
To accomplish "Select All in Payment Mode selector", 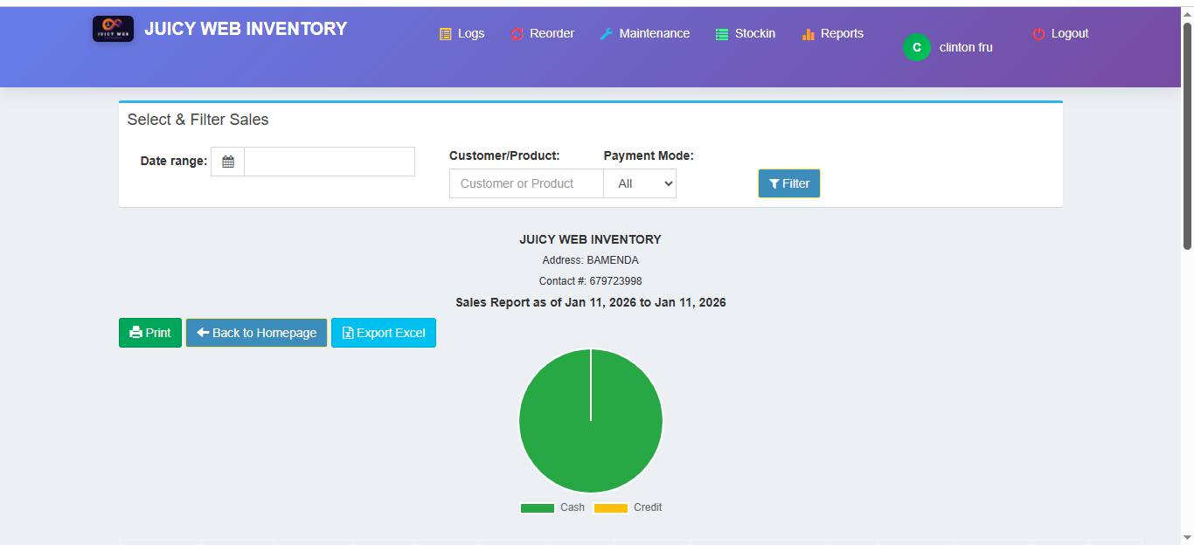I will (x=639, y=183).
